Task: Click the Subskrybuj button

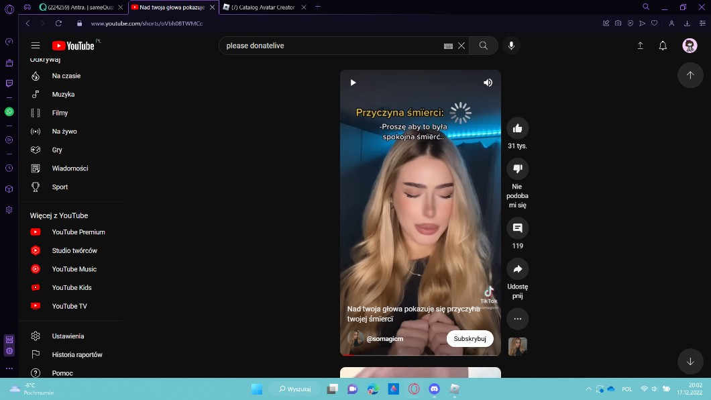Action: click(470, 339)
